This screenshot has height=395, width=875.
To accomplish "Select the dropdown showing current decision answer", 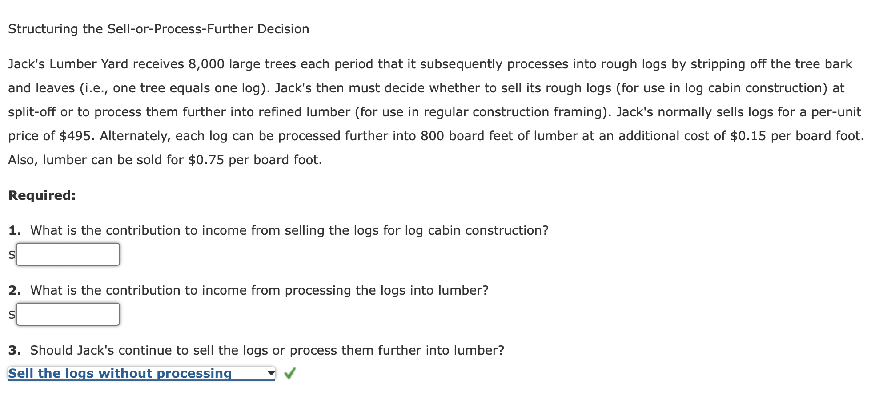I will (x=142, y=373).
